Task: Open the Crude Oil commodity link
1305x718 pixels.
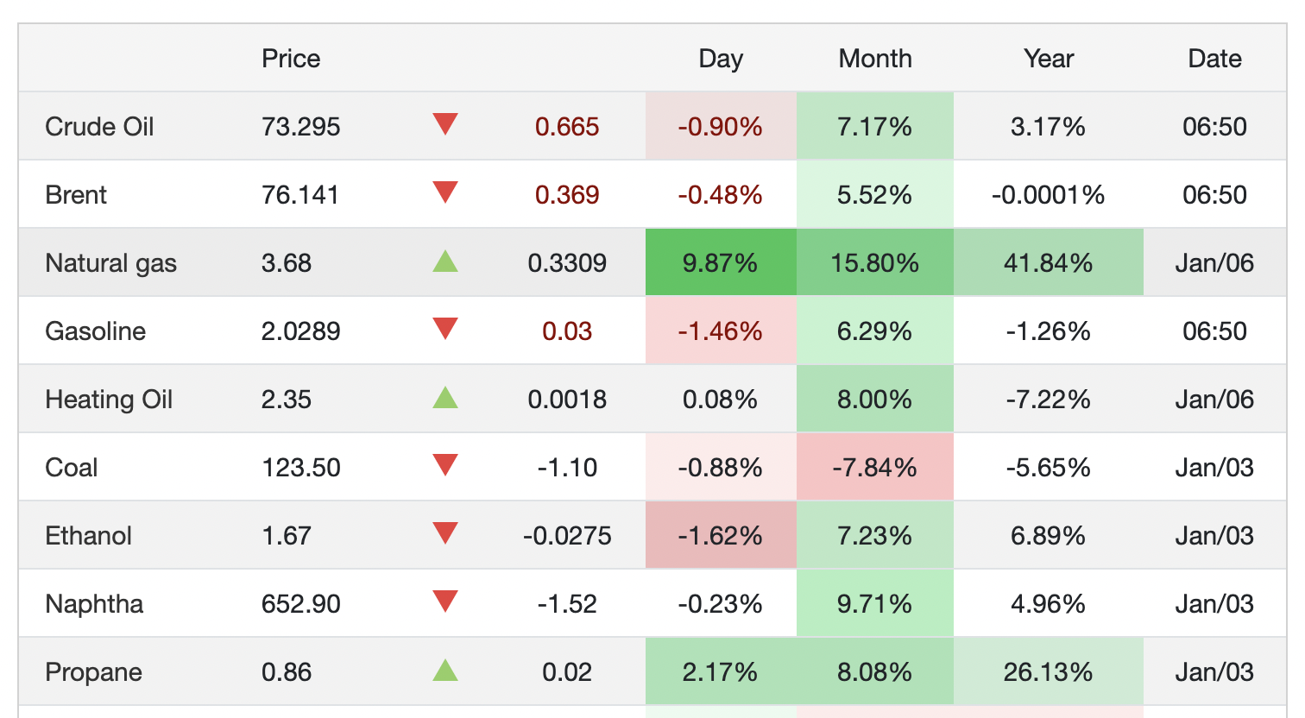Action: click(99, 127)
